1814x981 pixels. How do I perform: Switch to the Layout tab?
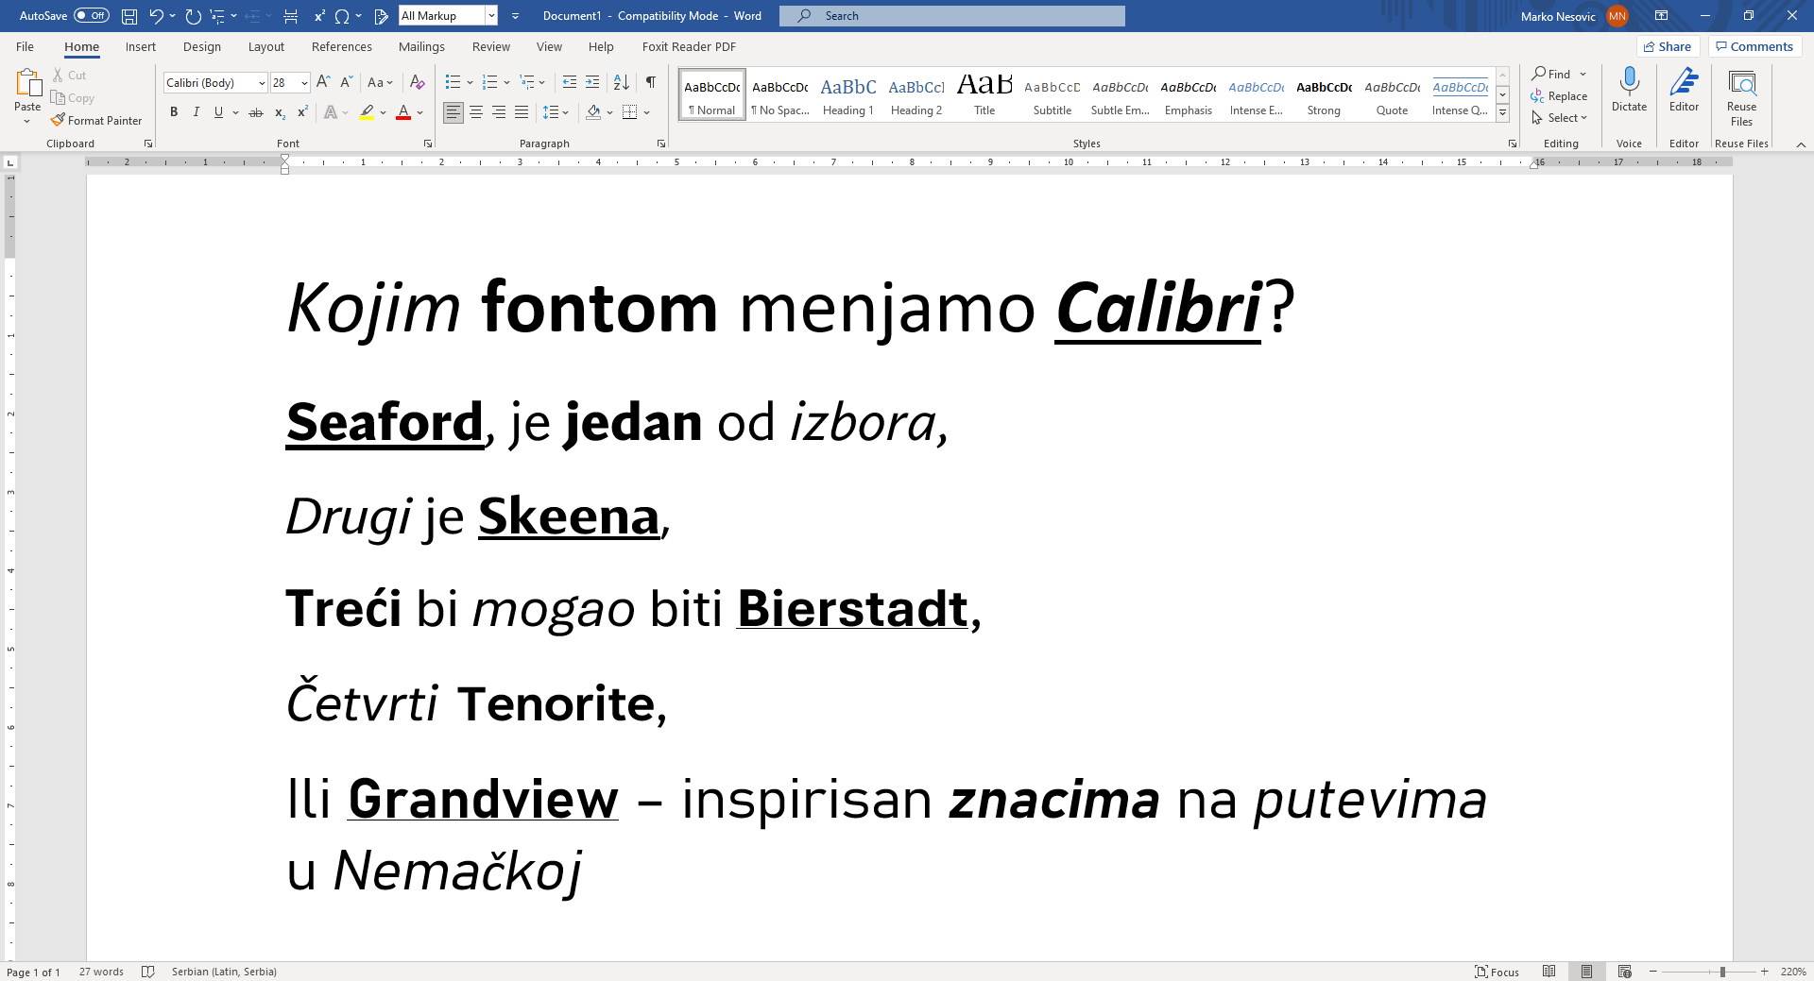pyautogui.click(x=265, y=46)
